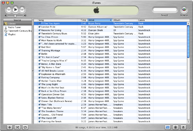The width and height of the screenshot is (193, 131).
Task: Open the equalizer window
Action: click(x=168, y=127)
